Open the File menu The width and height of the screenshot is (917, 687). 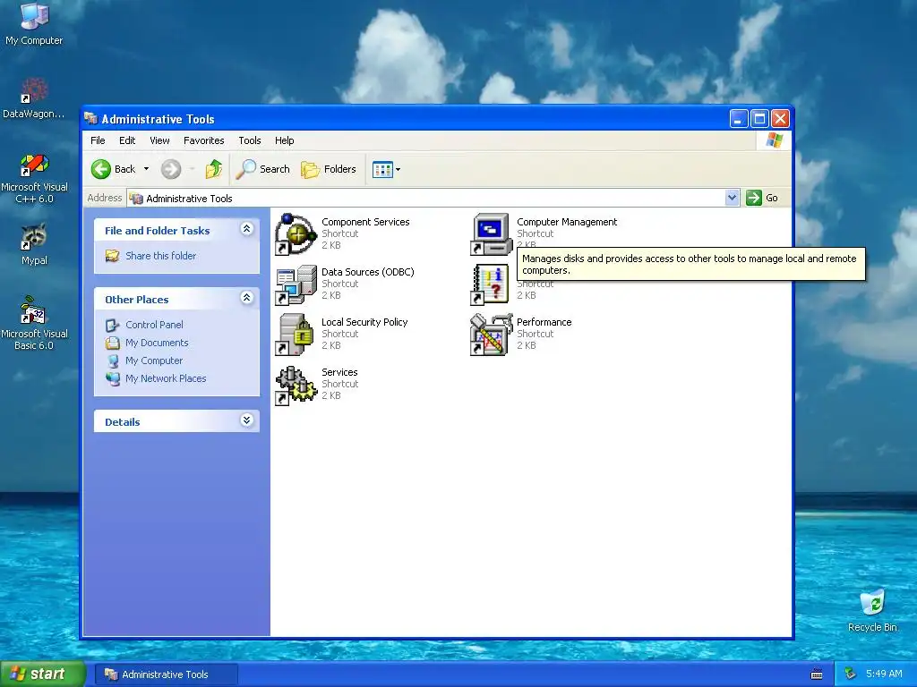[98, 140]
